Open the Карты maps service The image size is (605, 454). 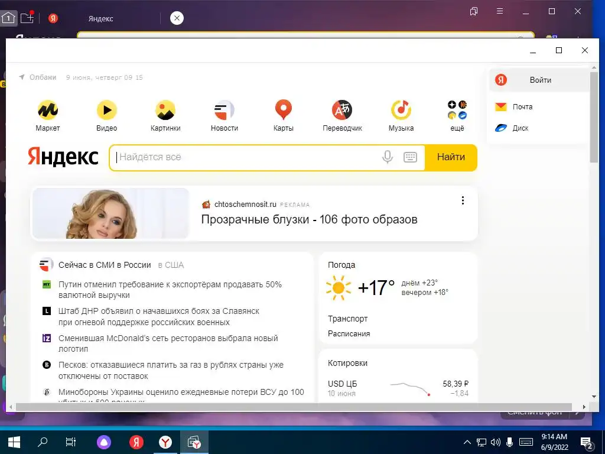283,115
